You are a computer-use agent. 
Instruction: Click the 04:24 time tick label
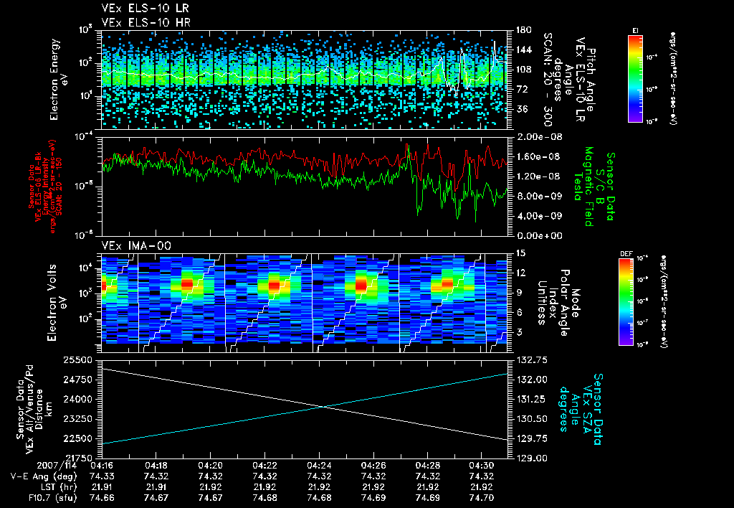pyautogui.click(x=319, y=466)
